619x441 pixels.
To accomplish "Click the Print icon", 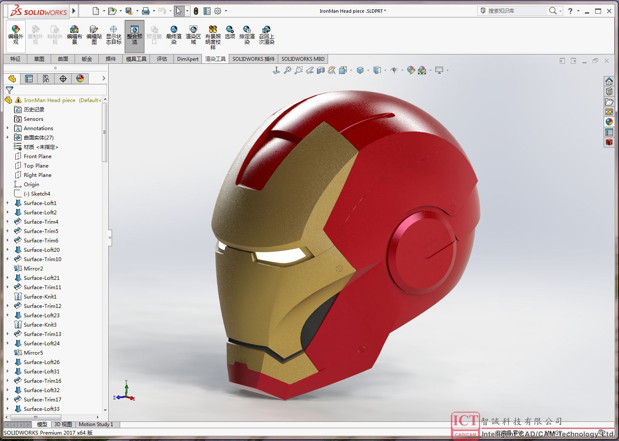I will [146, 11].
